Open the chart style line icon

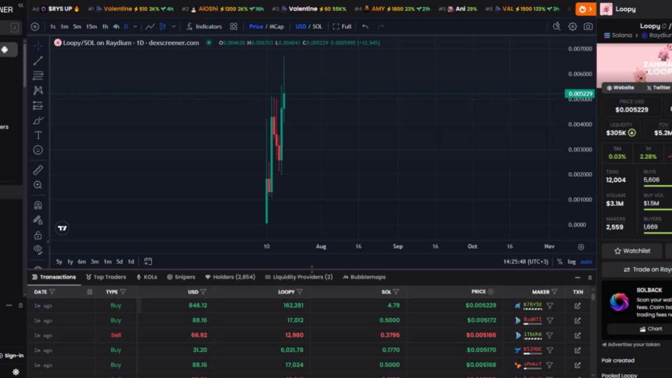pos(150,27)
